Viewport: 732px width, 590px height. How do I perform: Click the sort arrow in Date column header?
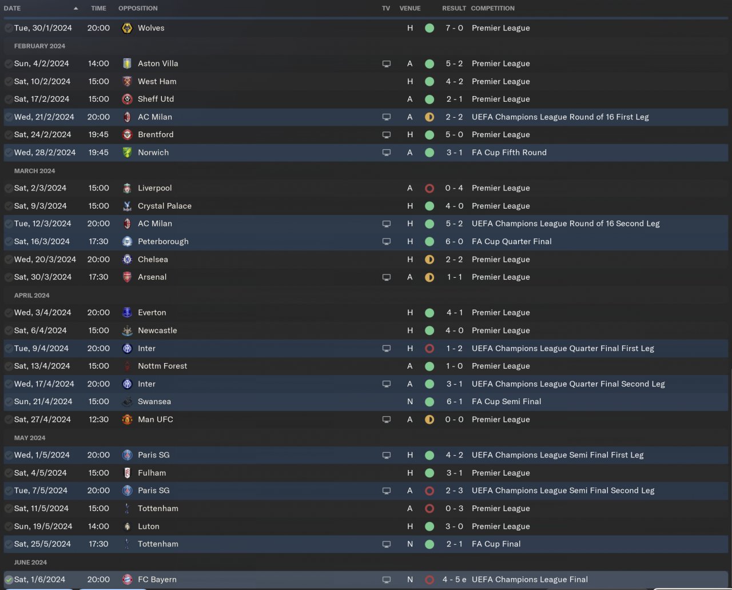pos(76,9)
